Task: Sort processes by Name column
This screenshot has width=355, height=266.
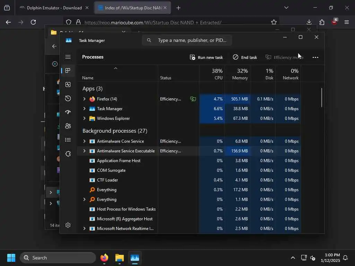Action: (117, 74)
